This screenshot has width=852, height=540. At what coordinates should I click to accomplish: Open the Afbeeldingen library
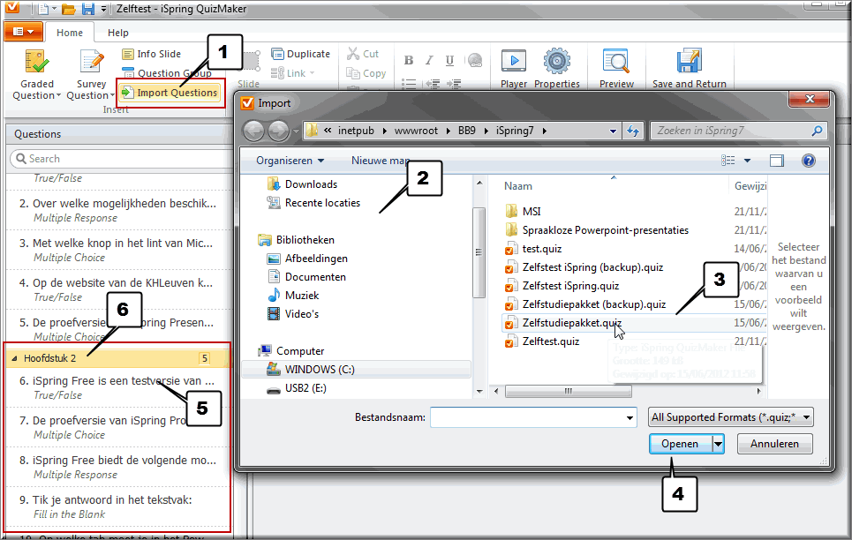click(307, 259)
